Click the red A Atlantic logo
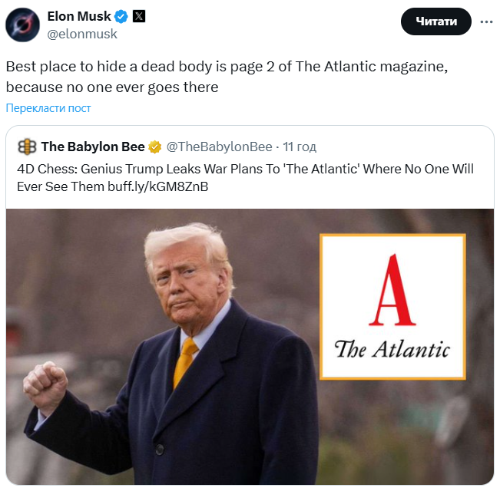Viewport: 500px width, 501px height. pyautogui.click(x=392, y=290)
